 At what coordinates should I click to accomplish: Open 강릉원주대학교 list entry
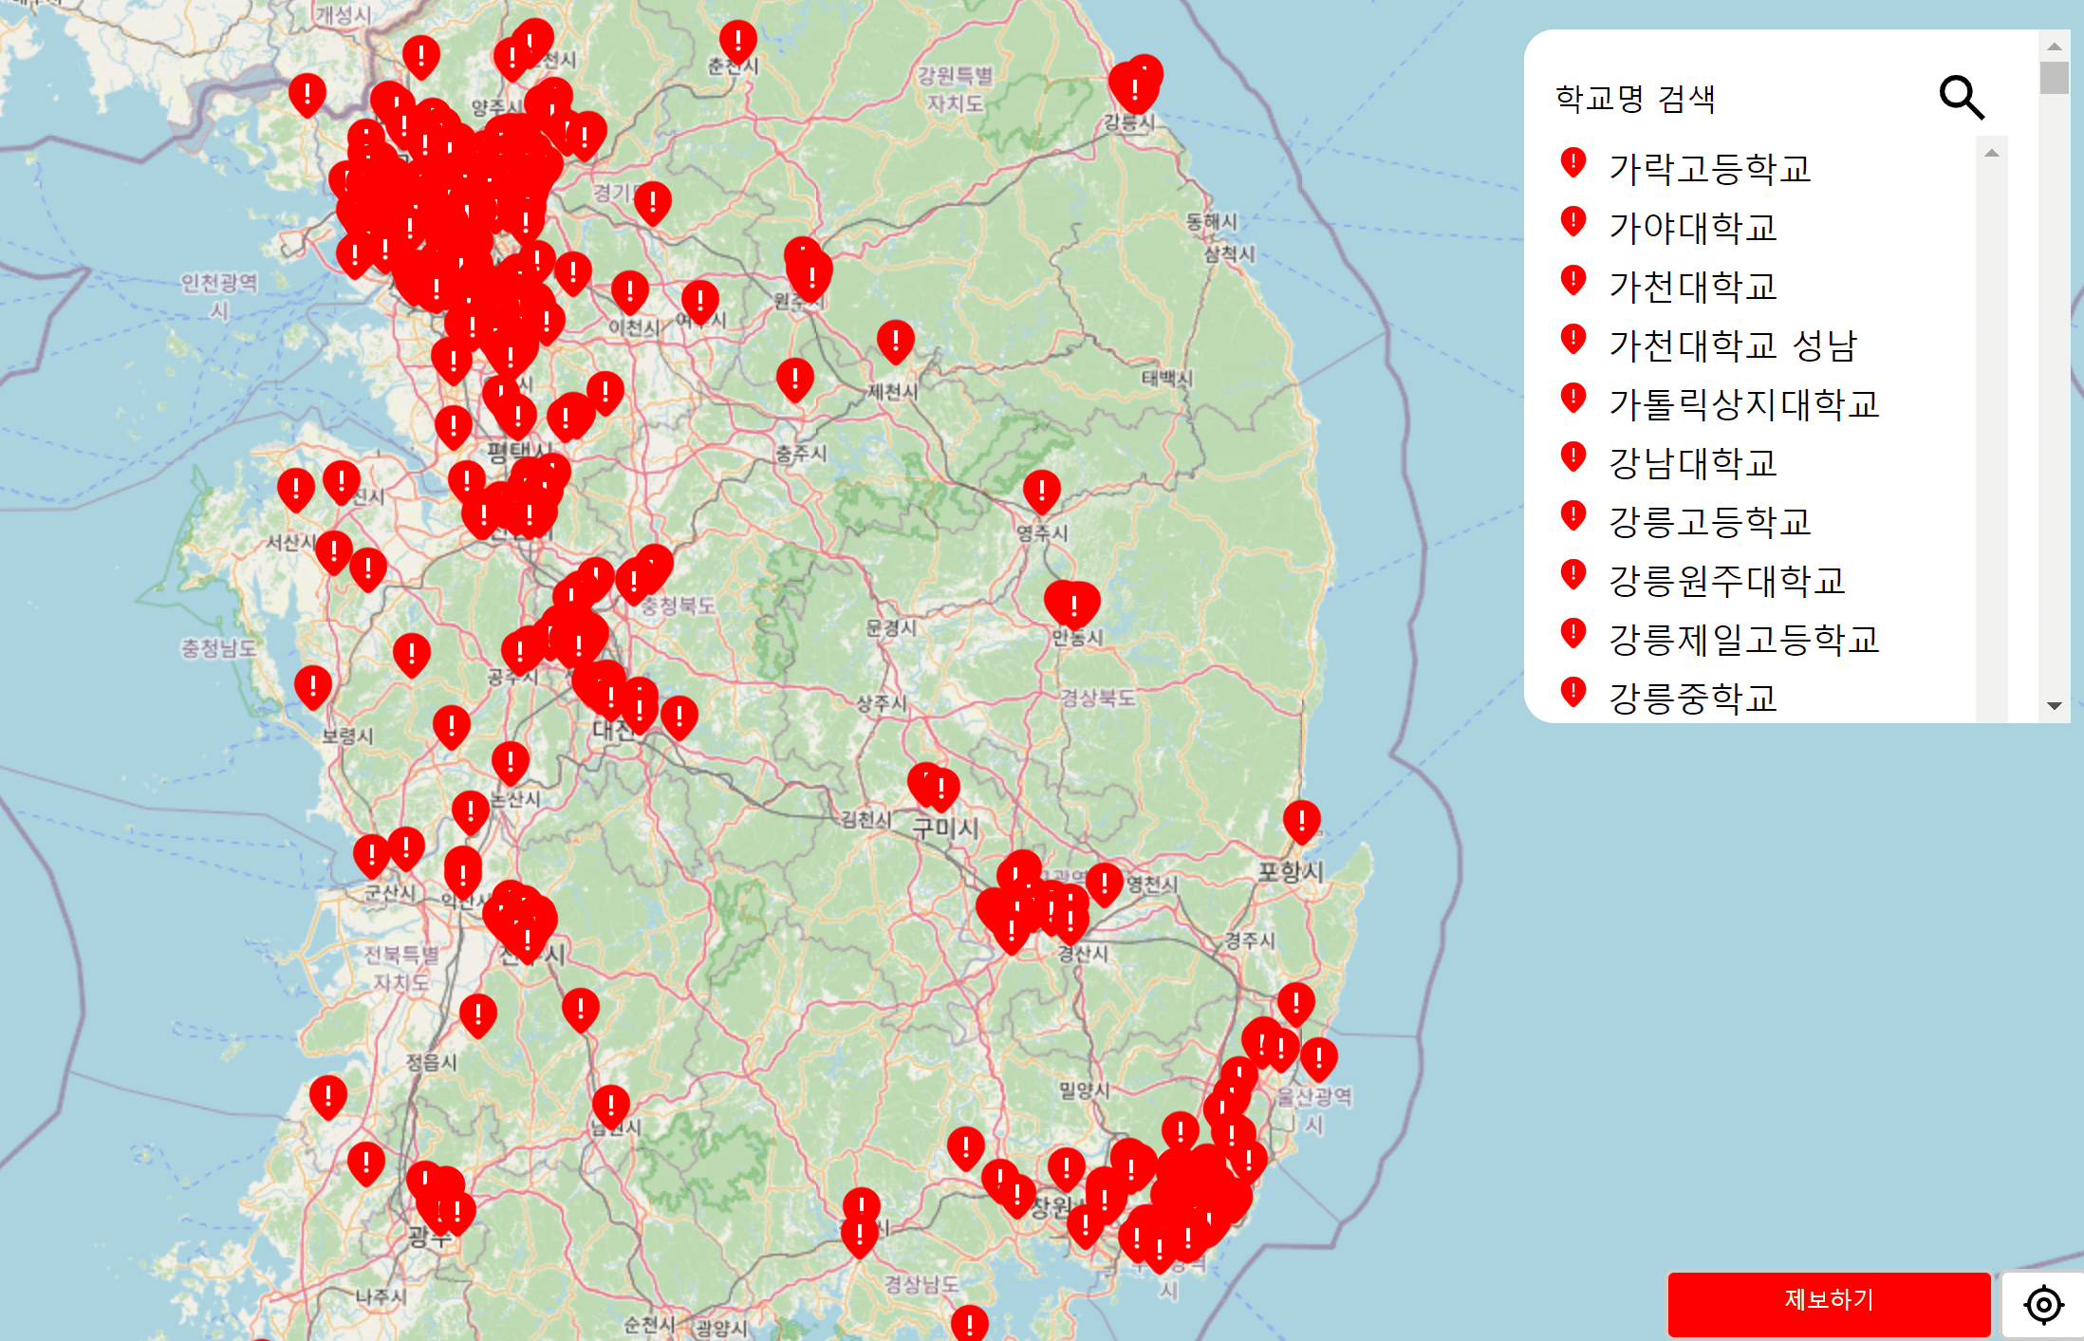(1726, 581)
